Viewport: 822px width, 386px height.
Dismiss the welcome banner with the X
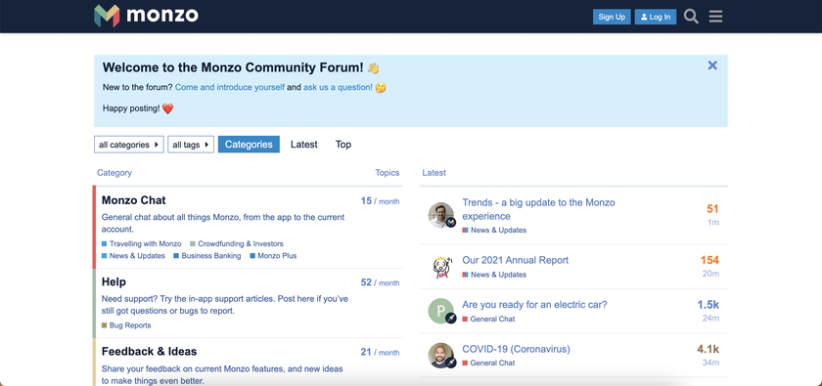click(x=712, y=65)
